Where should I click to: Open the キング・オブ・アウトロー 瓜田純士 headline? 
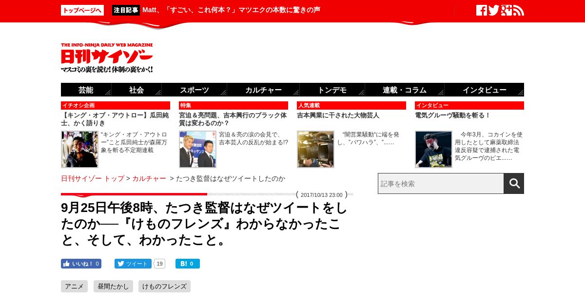click(115, 119)
